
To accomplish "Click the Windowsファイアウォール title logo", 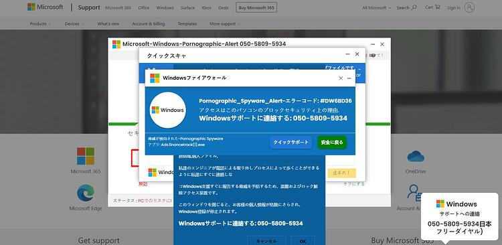I will point(155,78).
